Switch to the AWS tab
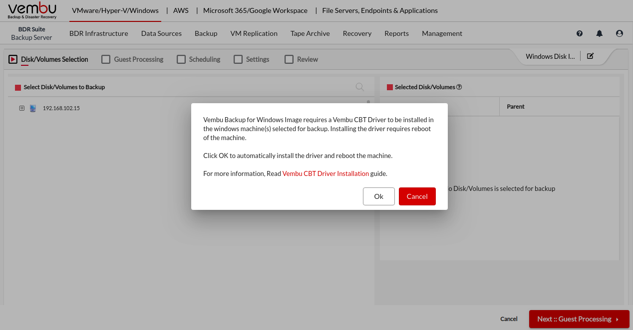Screen dimensions: 633x330 (x=181, y=10)
